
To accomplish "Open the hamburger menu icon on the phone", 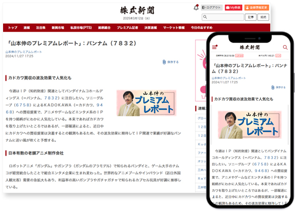I will point(214,47).
